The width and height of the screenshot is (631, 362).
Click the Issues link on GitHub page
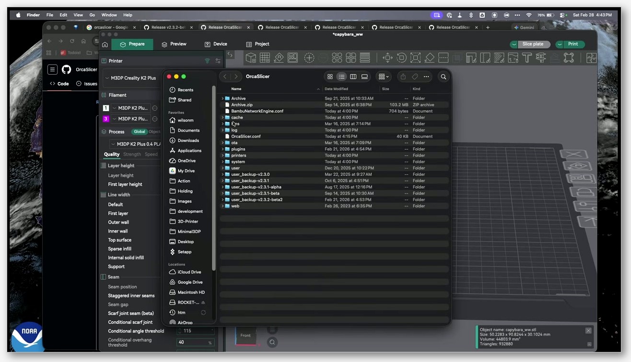click(x=87, y=84)
